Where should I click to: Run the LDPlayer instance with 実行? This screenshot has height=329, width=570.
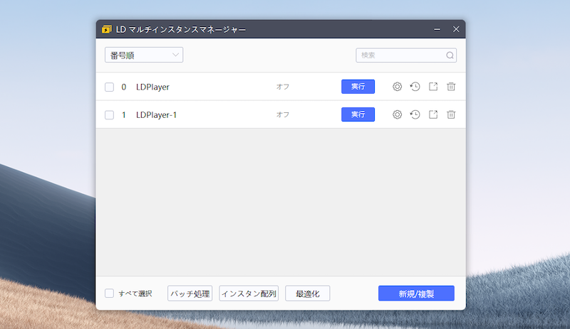358,87
